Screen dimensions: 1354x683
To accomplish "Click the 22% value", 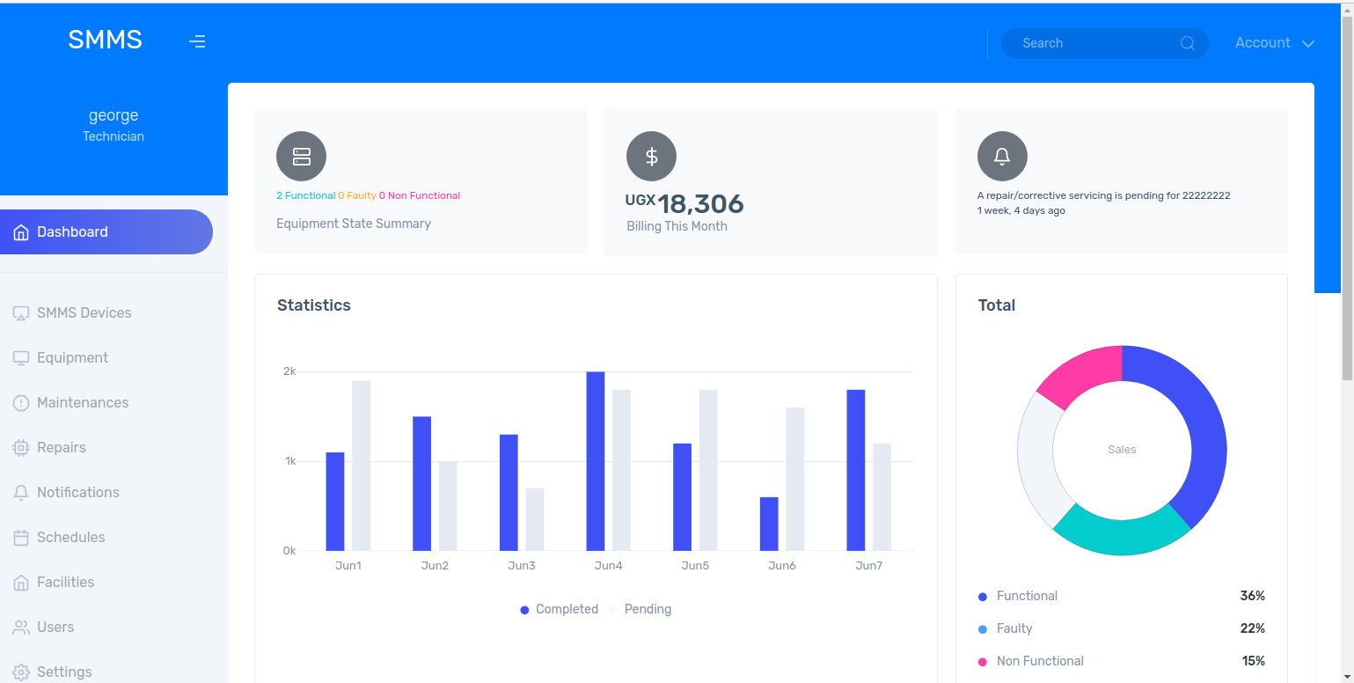I will pyautogui.click(x=1253, y=628).
